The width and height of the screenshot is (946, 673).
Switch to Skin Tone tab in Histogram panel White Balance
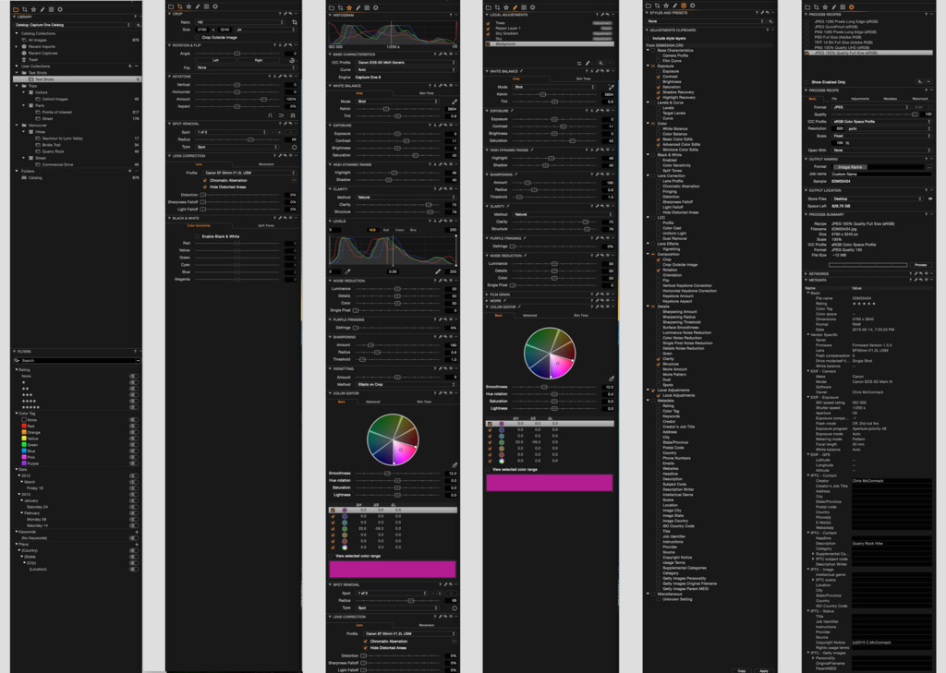426,93
